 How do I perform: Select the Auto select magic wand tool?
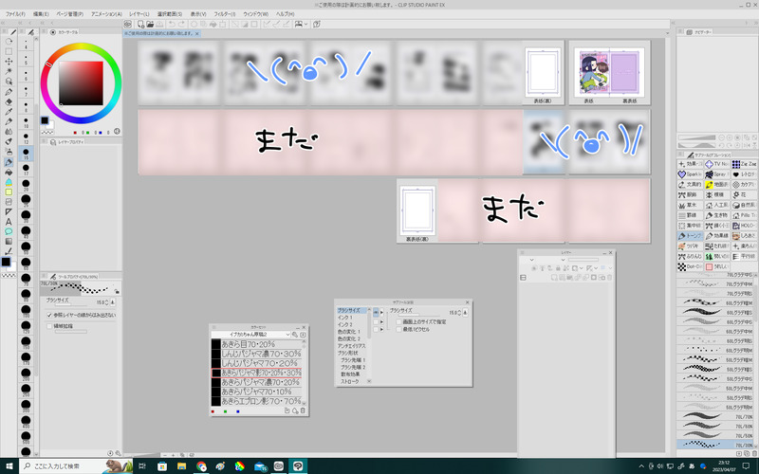pos(9,71)
